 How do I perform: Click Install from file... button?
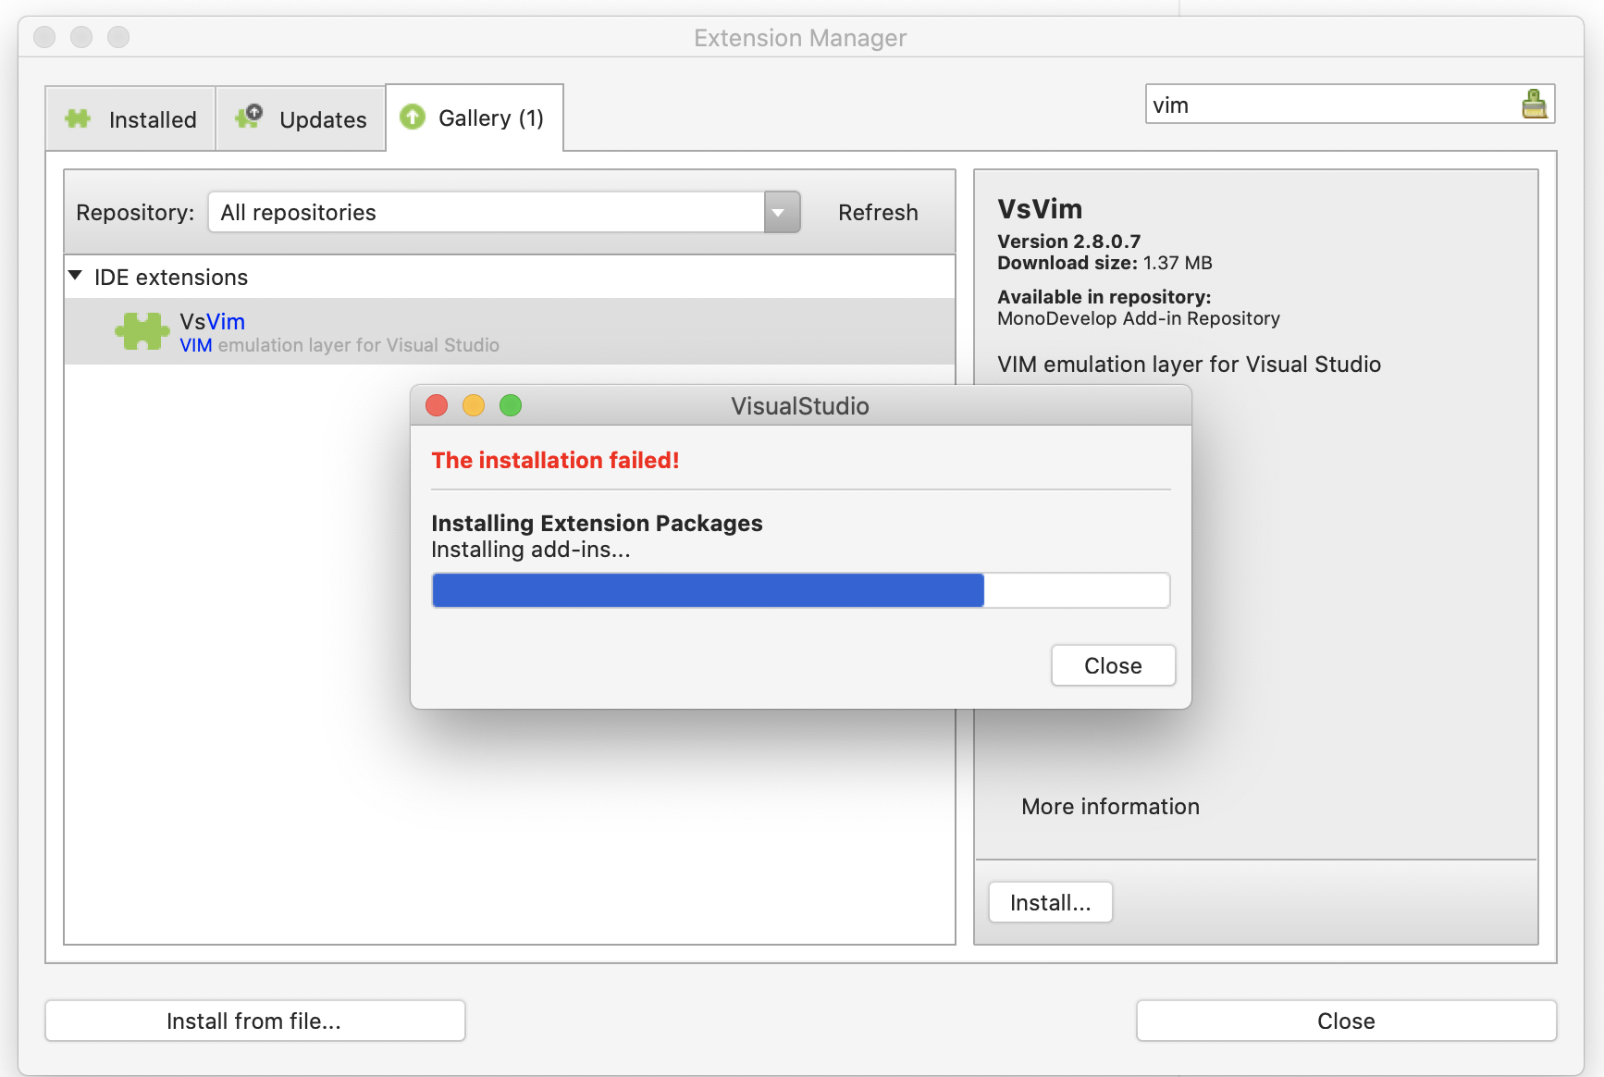[254, 1021]
